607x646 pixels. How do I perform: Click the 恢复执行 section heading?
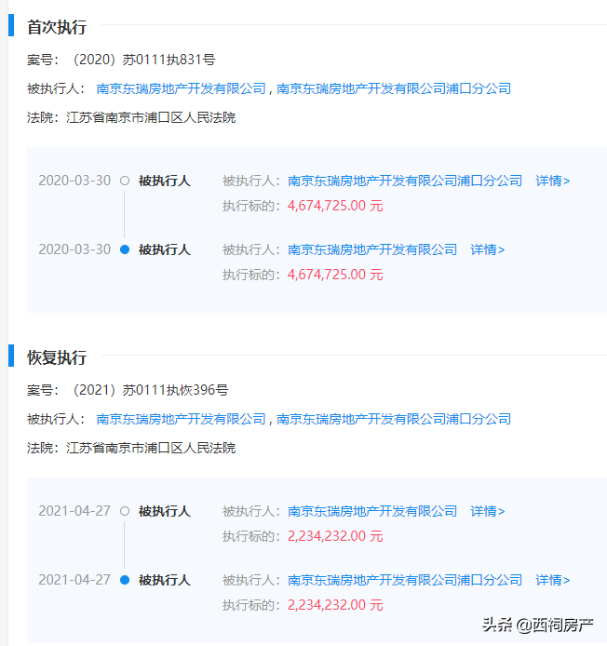tap(57, 357)
